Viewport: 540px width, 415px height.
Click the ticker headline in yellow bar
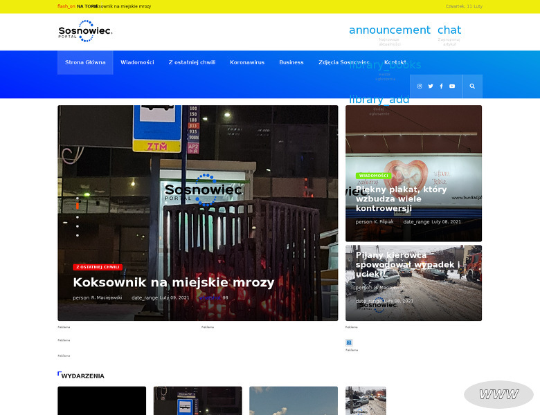pos(123,6)
